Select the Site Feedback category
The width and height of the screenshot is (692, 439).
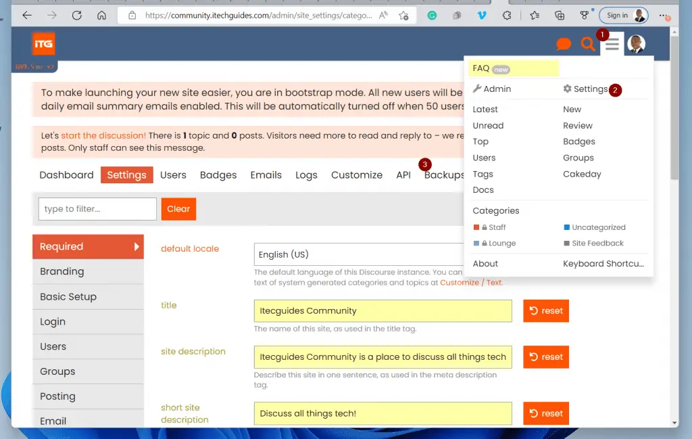point(593,243)
